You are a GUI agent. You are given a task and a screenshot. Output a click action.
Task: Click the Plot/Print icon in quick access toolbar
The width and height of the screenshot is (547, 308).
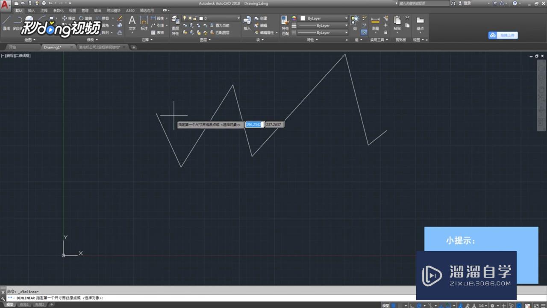pos(44,3)
